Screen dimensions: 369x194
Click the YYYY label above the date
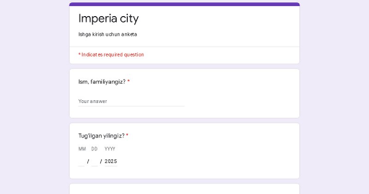point(110,149)
